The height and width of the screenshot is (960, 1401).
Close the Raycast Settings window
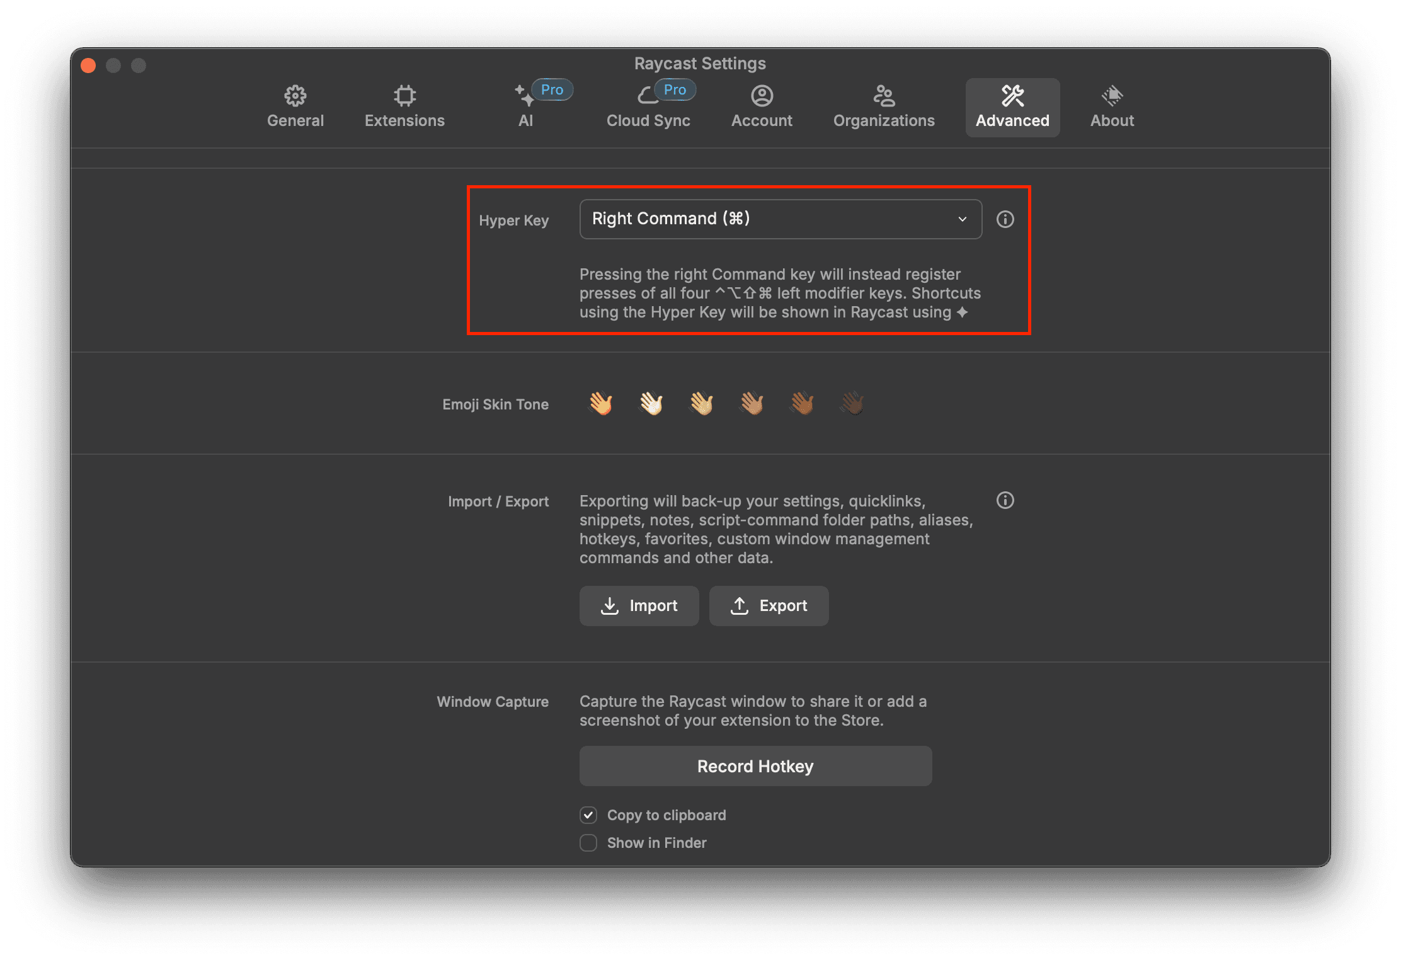88,66
